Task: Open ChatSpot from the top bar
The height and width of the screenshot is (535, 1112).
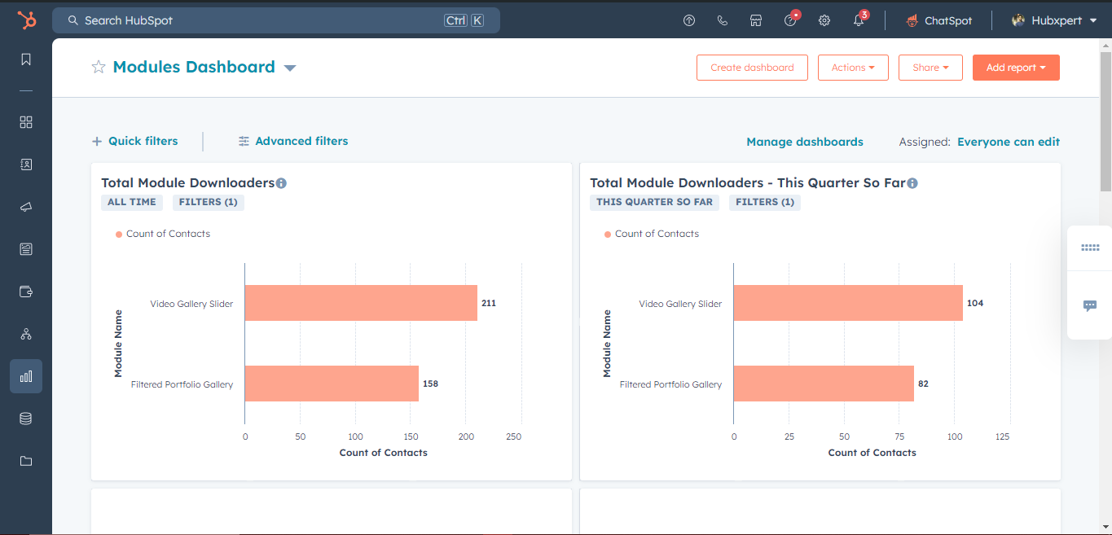Action: click(x=939, y=20)
